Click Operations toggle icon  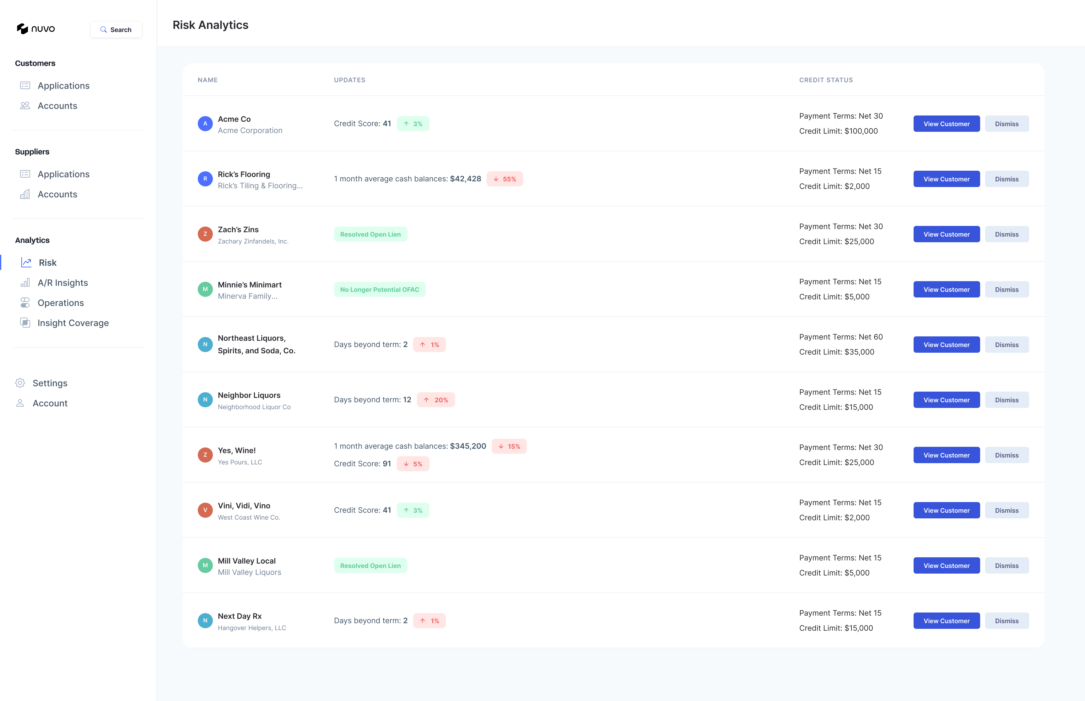25,303
